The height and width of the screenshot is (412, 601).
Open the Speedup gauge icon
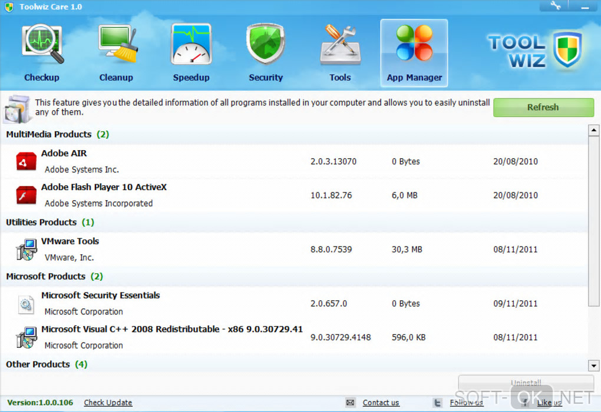pos(191,44)
